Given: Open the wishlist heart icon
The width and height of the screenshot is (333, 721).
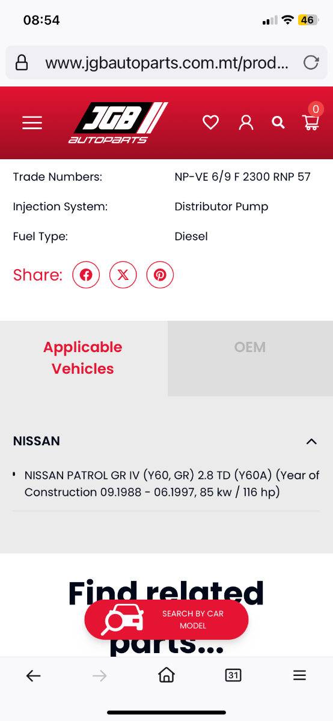Looking at the screenshot, I should coord(210,123).
